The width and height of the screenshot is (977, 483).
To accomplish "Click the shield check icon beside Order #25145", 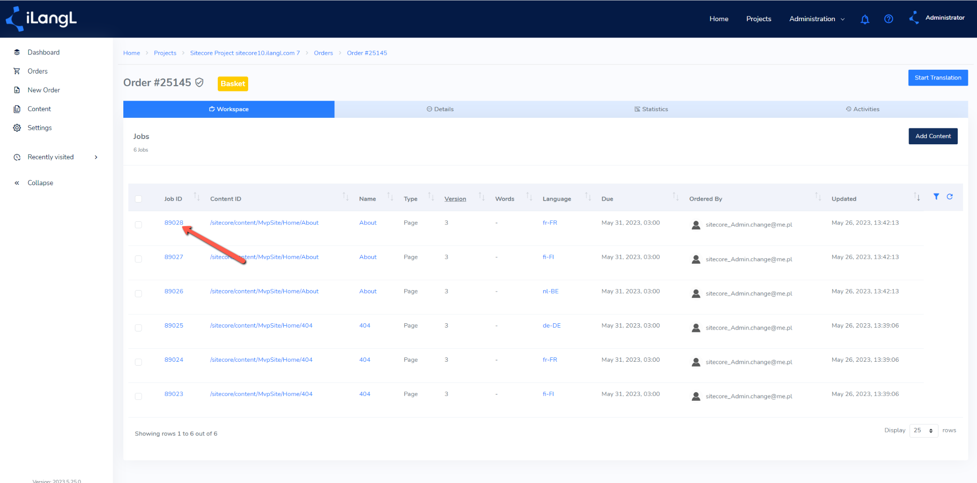I will (x=199, y=83).
